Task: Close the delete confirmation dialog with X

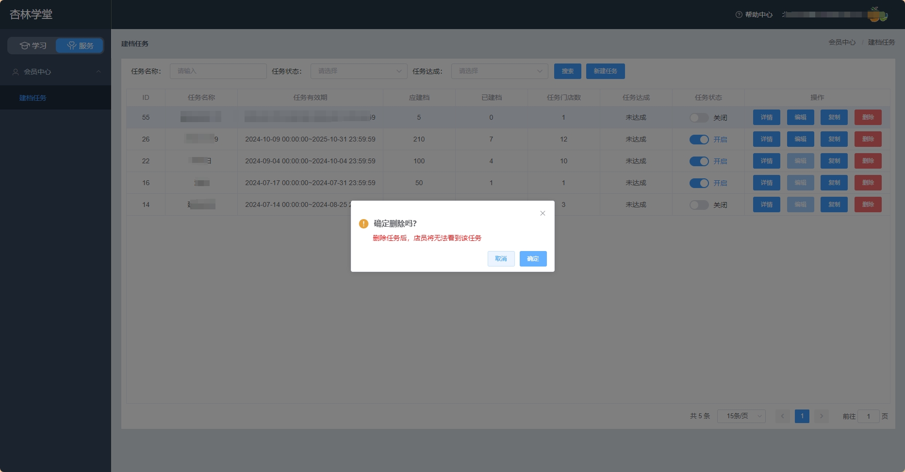Action: (x=543, y=213)
